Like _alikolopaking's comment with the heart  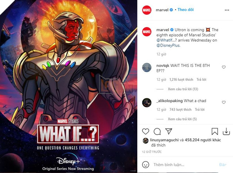[224, 102]
